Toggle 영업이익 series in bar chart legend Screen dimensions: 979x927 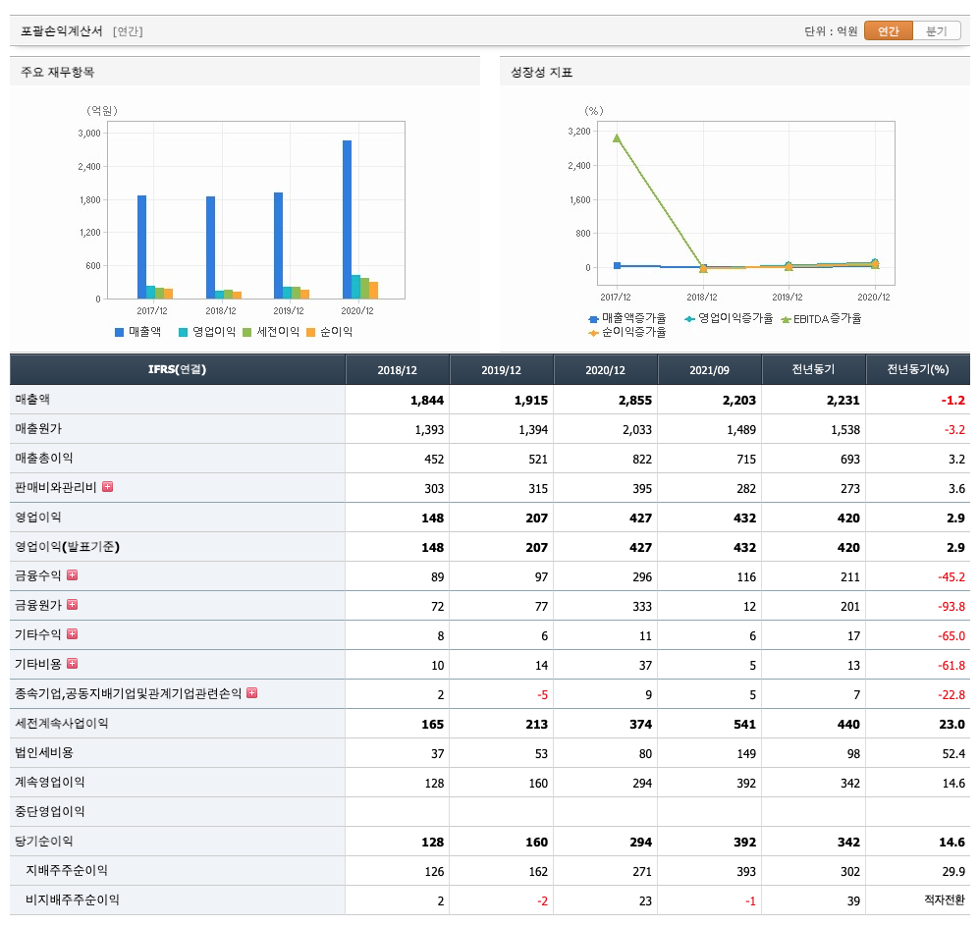point(207,332)
